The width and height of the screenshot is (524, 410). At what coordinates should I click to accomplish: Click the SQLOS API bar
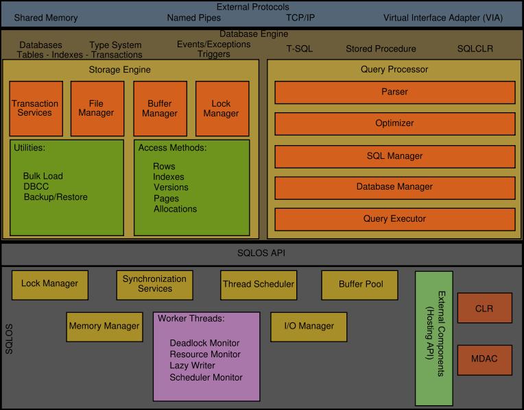(x=262, y=254)
